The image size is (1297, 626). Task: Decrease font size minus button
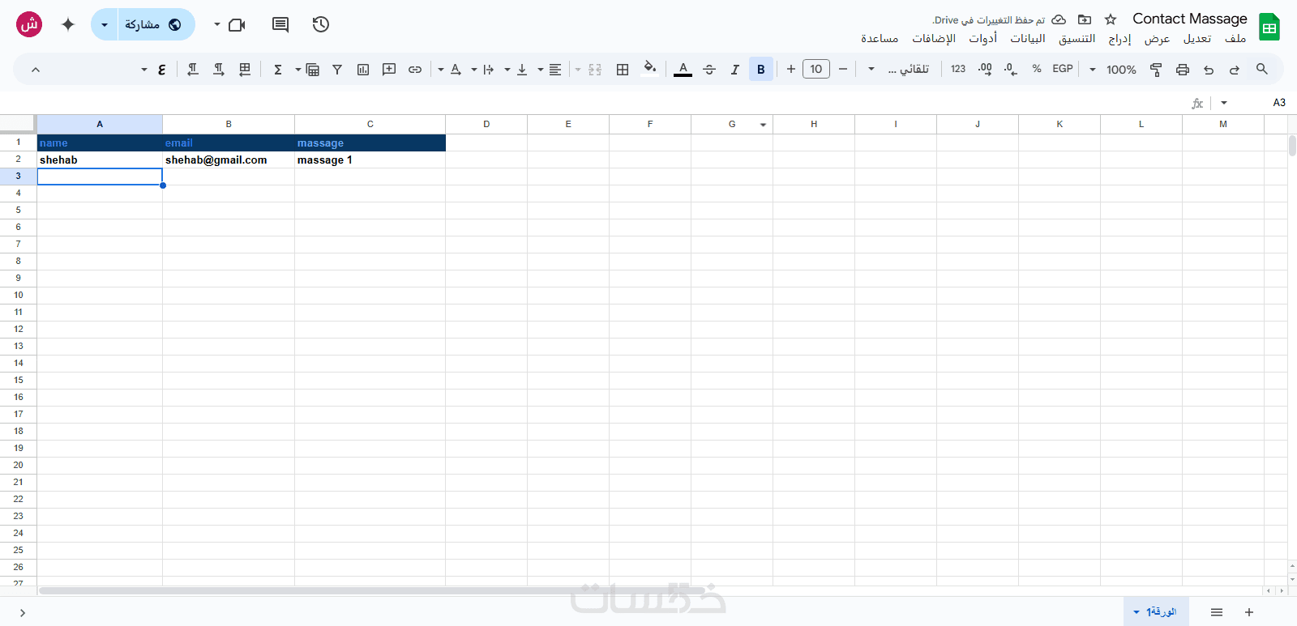pyautogui.click(x=843, y=69)
